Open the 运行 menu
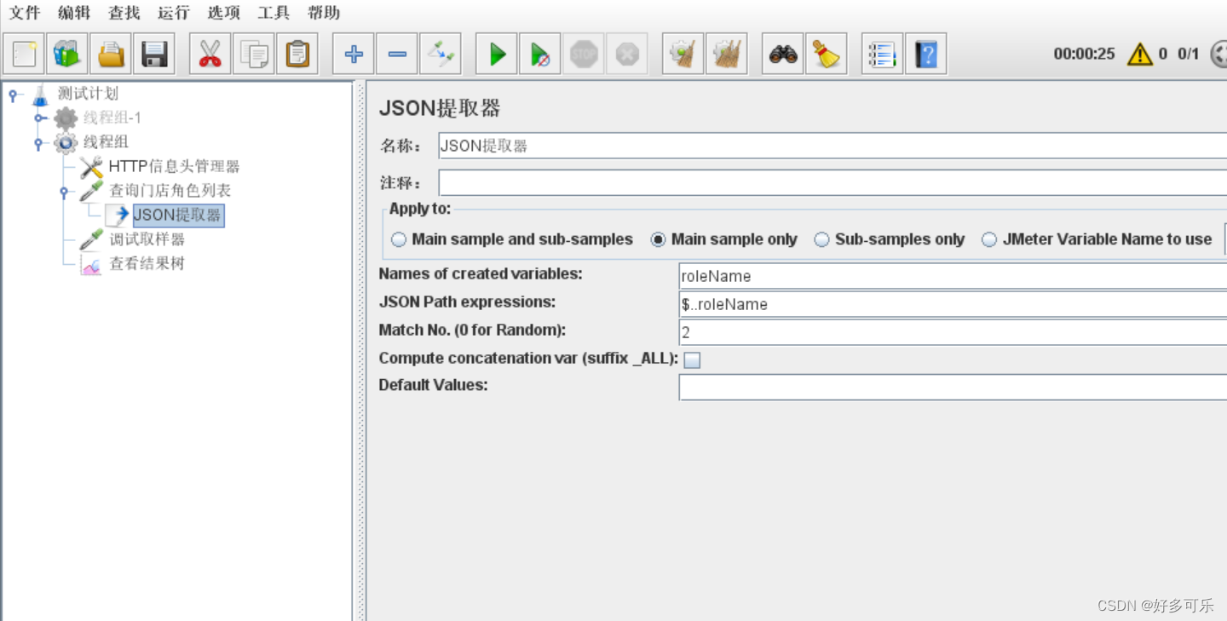Image resolution: width=1227 pixels, height=621 pixels. pos(174,13)
